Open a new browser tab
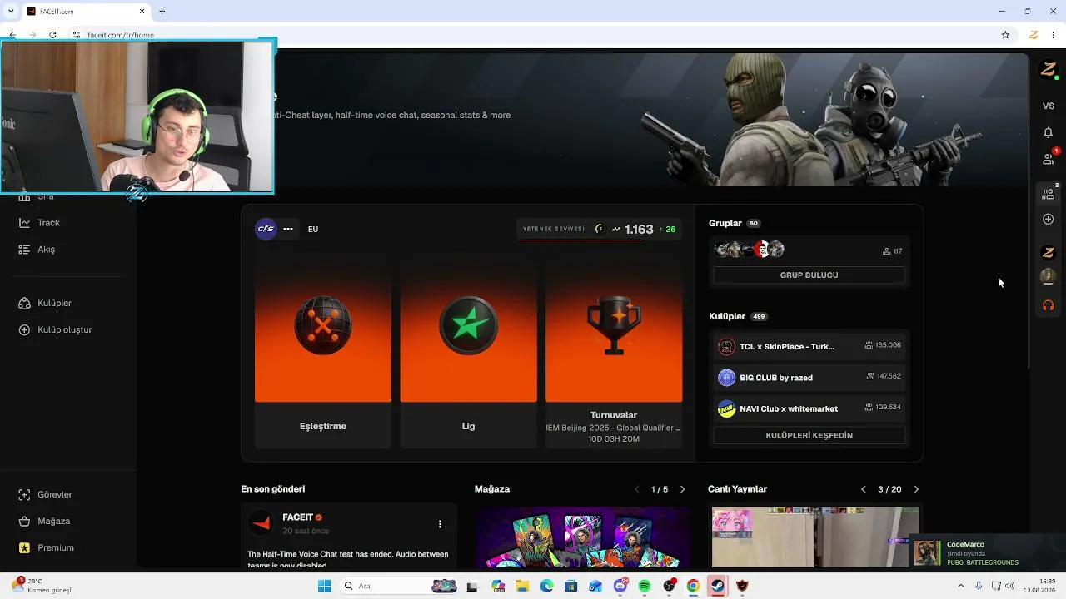Image resolution: width=1066 pixels, height=599 pixels. 162,12
